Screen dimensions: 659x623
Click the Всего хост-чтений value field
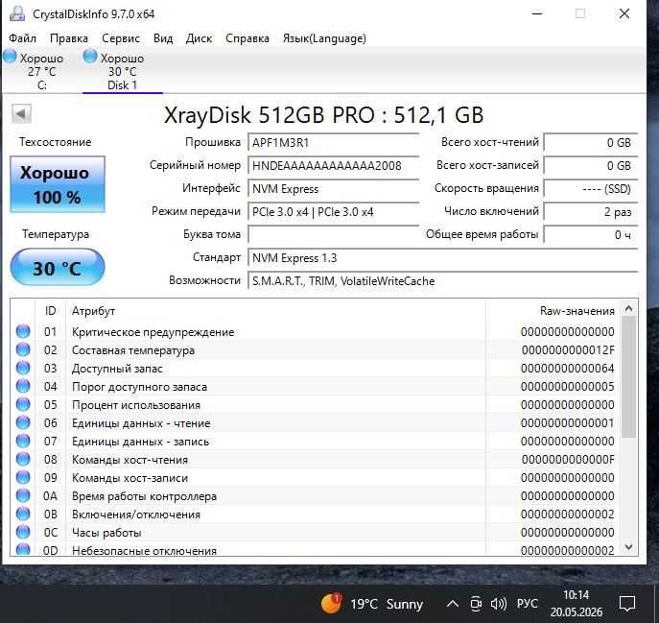(x=591, y=143)
